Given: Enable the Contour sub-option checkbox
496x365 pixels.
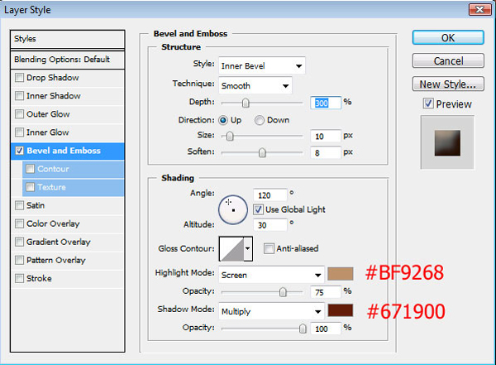Looking at the screenshot, I should pyautogui.click(x=30, y=169).
